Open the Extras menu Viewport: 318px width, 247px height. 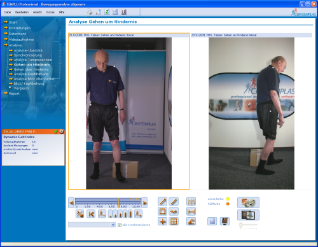pyautogui.click(x=50, y=12)
